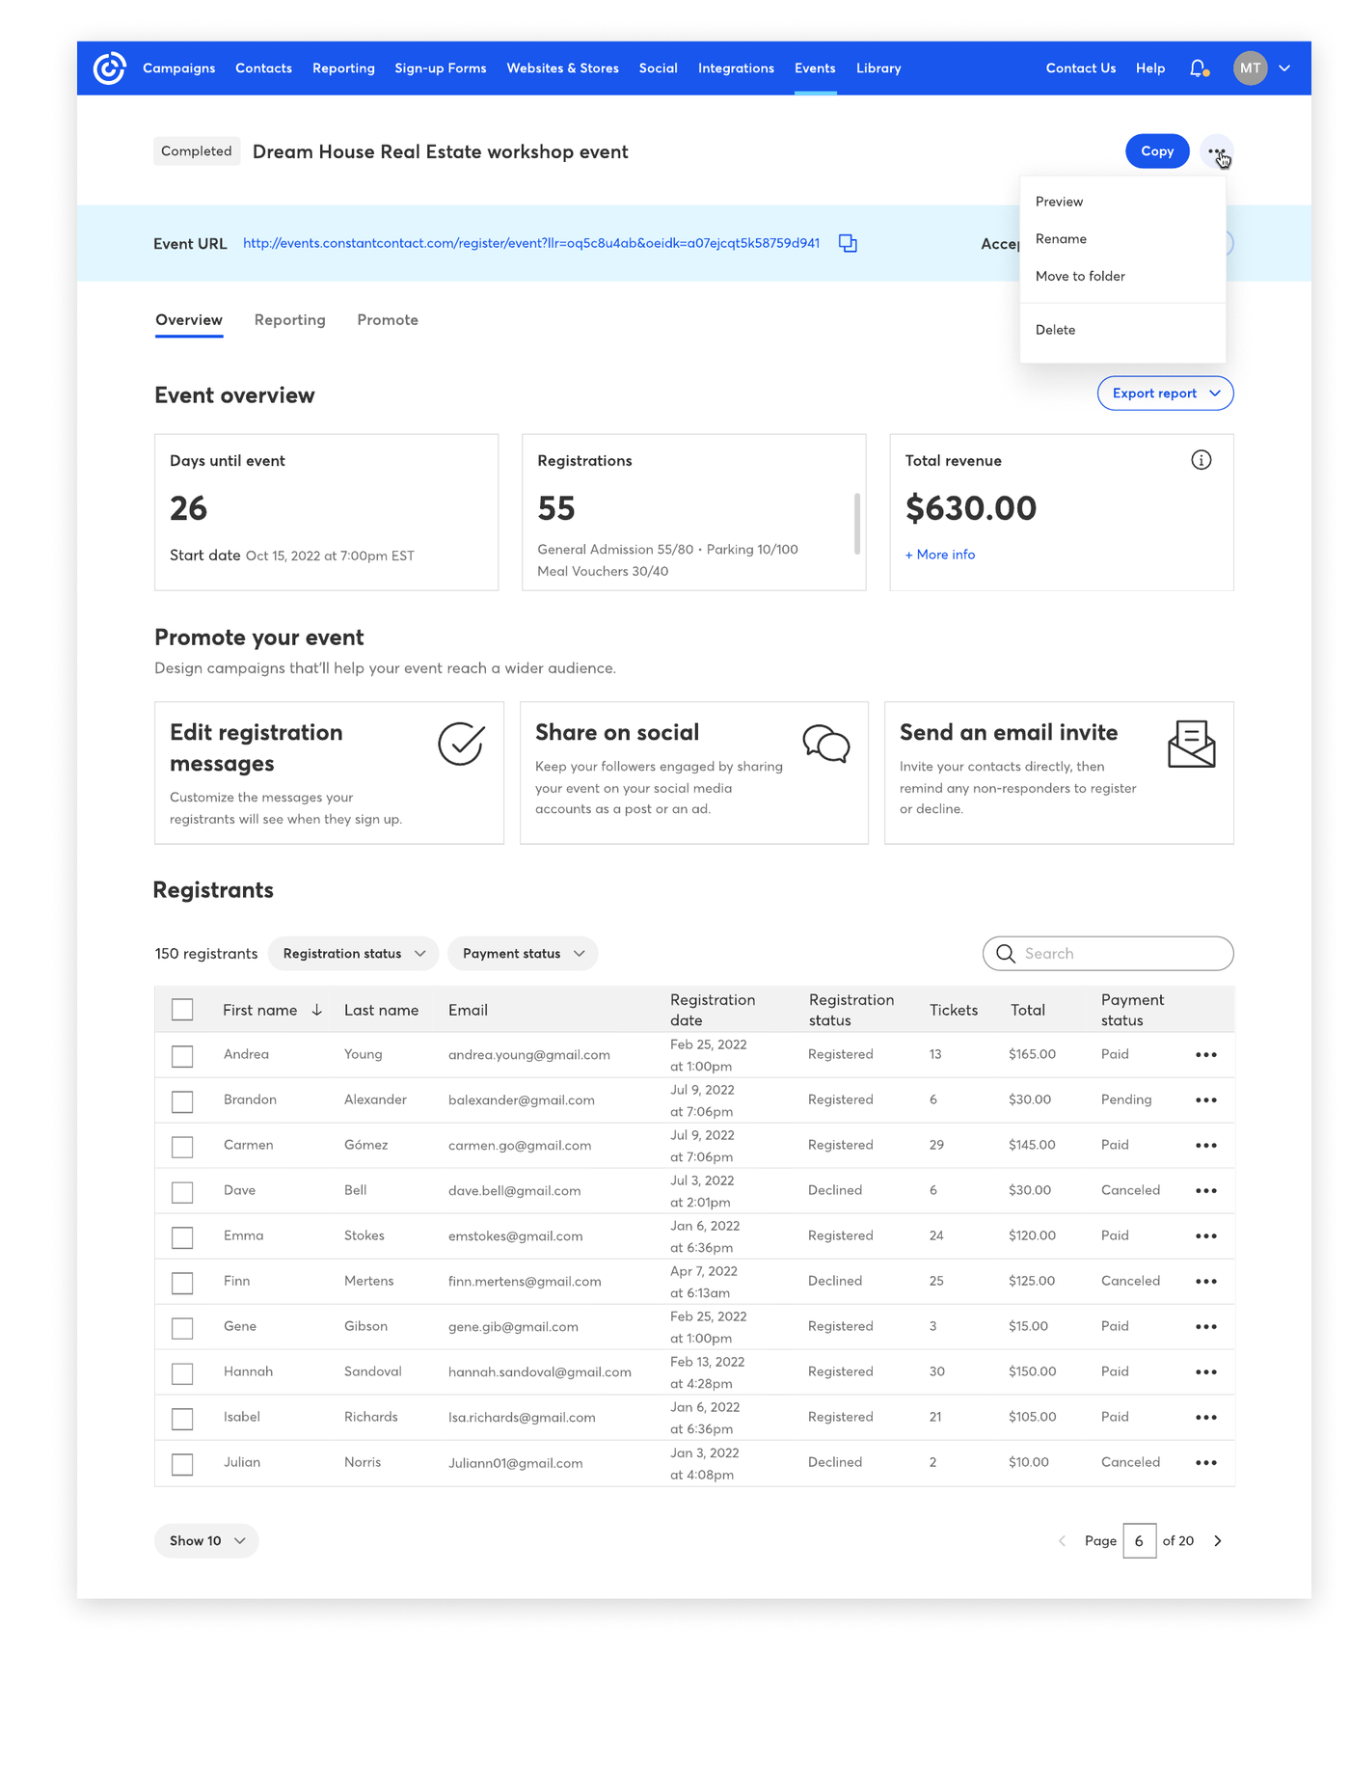Click the registrations card scrollbar
The image size is (1350, 1790).
point(856,524)
